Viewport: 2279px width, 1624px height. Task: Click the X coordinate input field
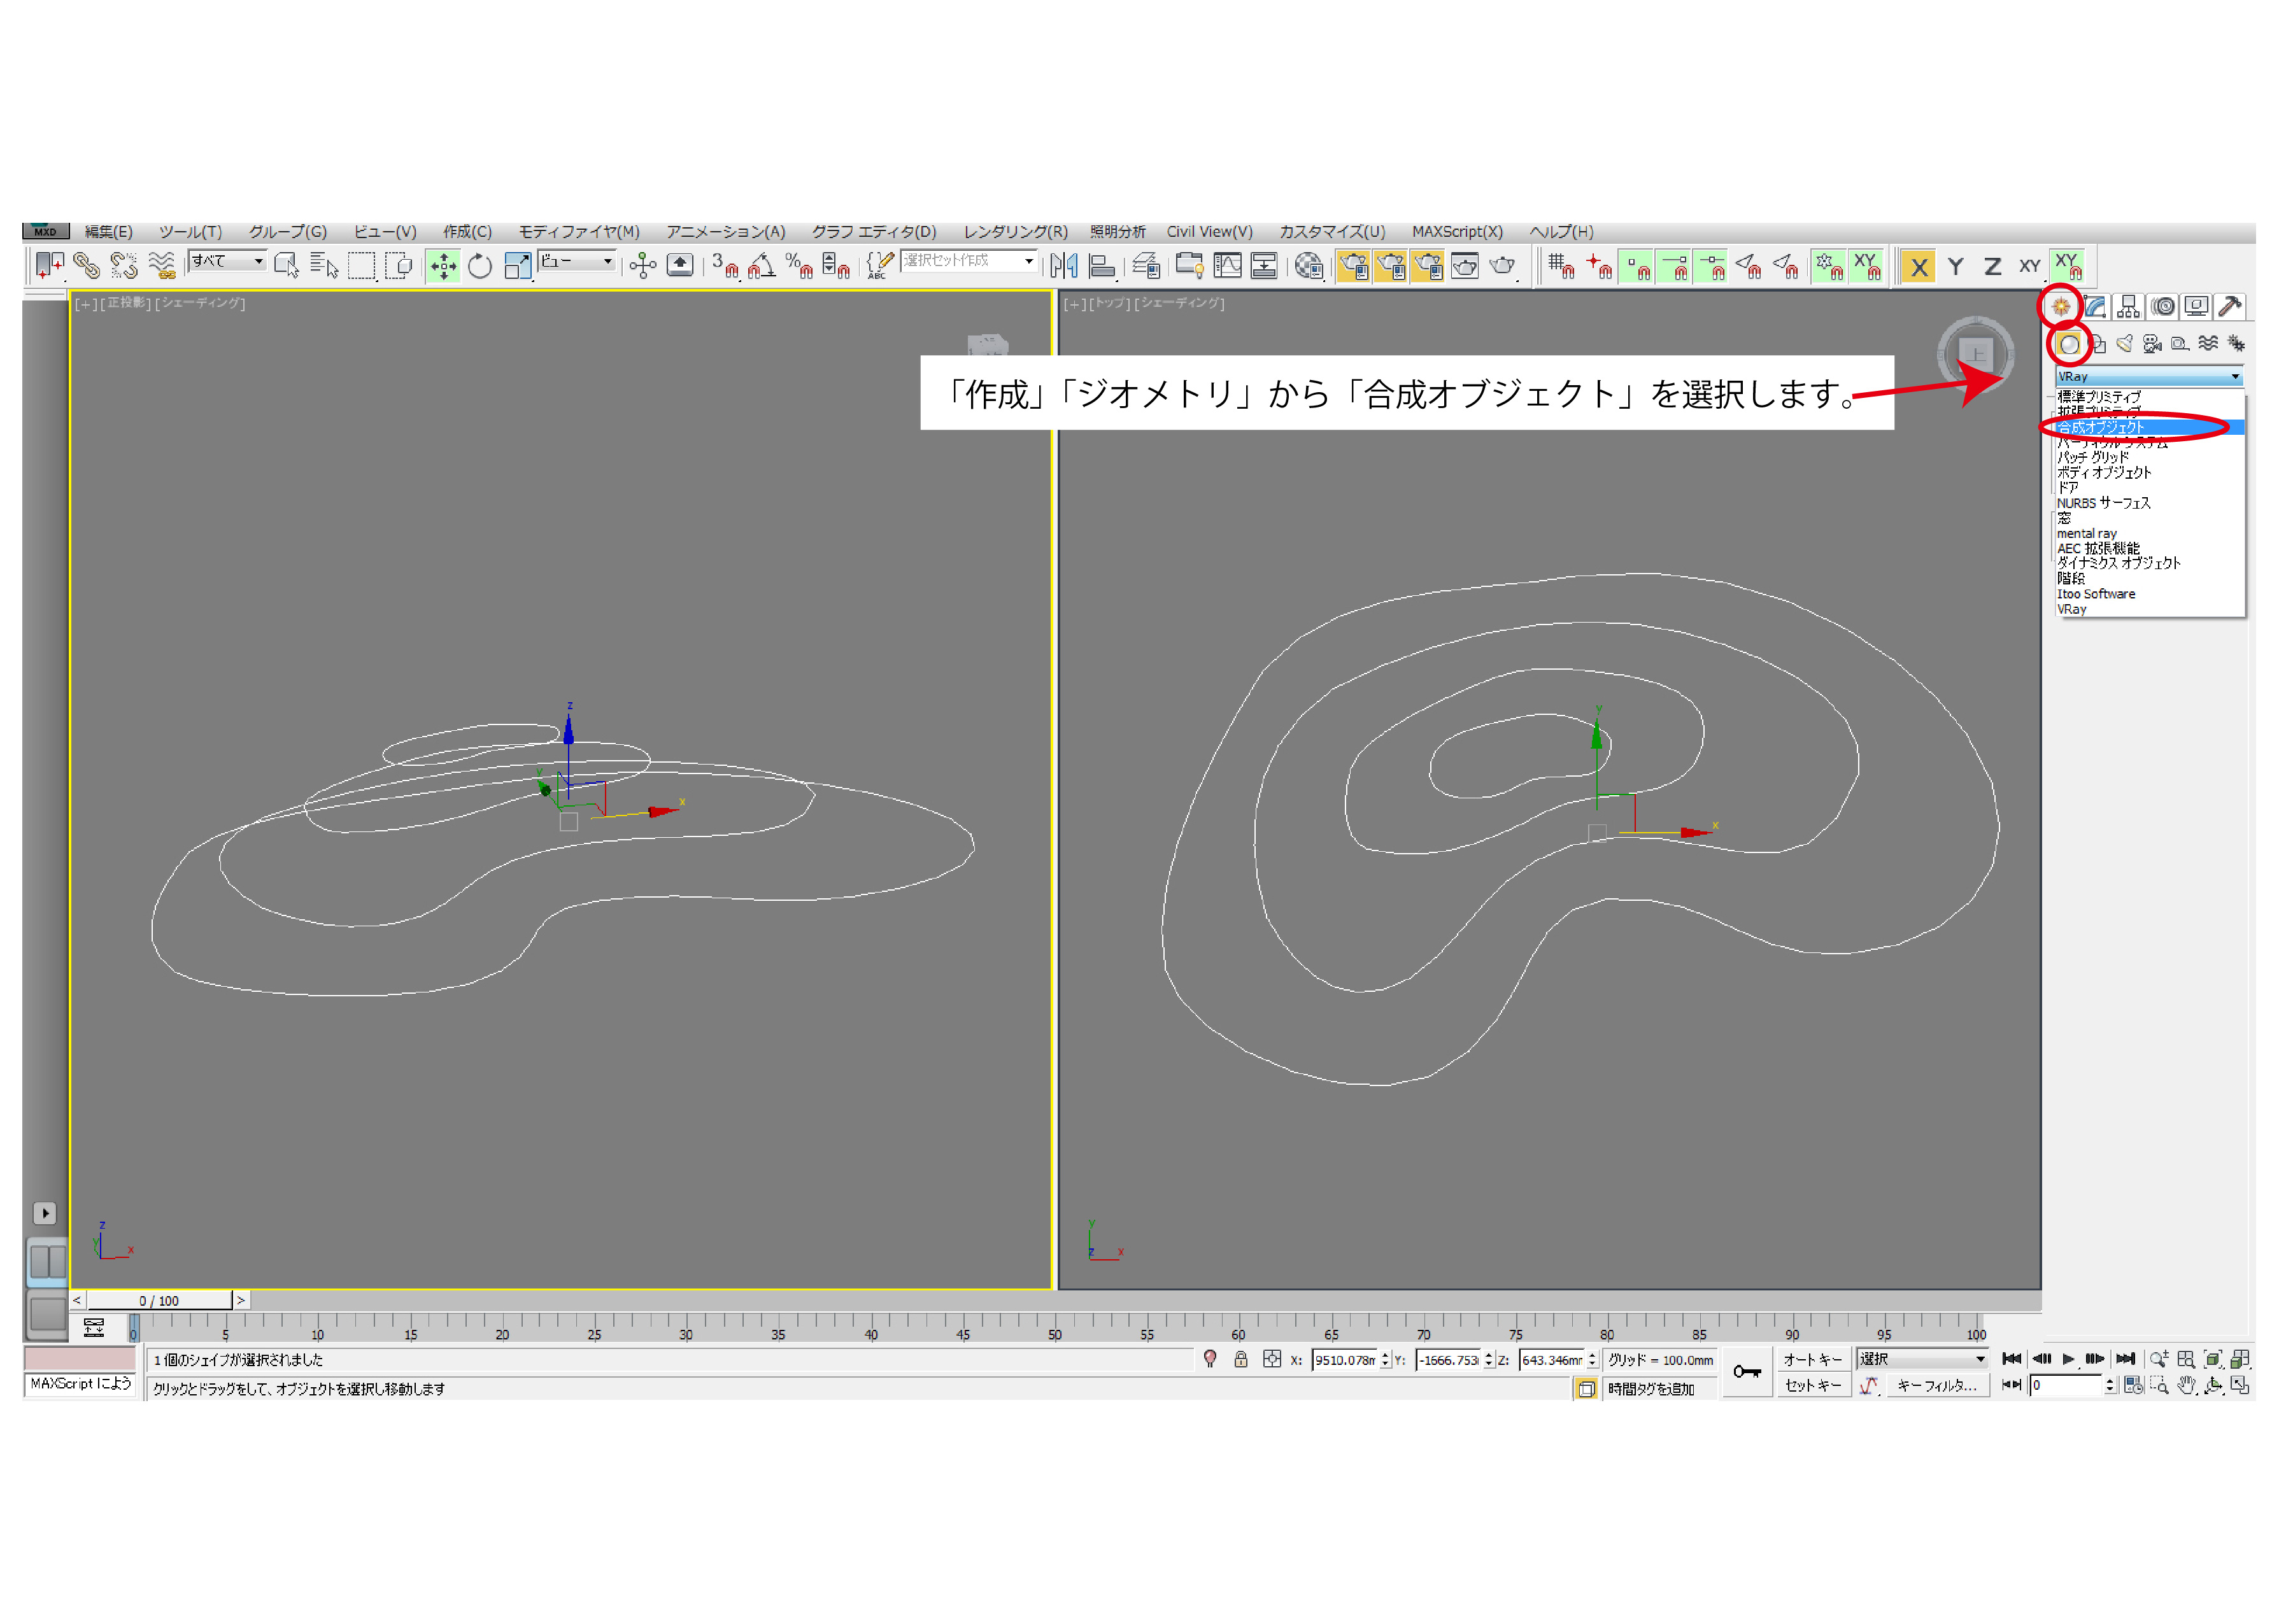point(1344,1360)
